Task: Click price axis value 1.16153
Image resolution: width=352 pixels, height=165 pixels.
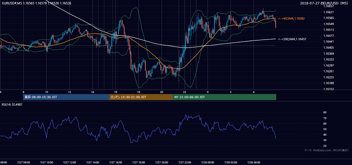Action: (328, 89)
